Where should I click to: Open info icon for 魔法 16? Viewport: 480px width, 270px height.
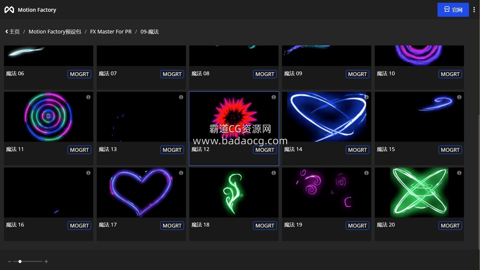tap(88, 173)
